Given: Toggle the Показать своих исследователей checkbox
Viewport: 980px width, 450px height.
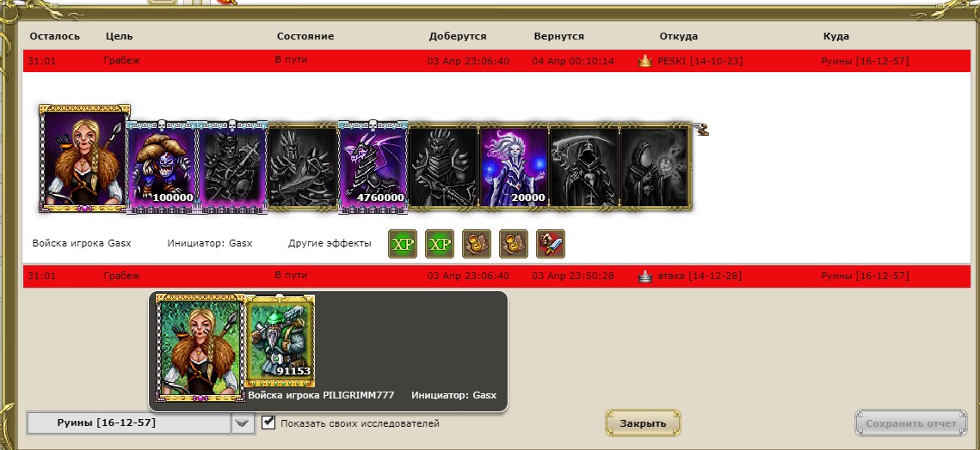Looking at the screenshot, I should pos(268,423).
